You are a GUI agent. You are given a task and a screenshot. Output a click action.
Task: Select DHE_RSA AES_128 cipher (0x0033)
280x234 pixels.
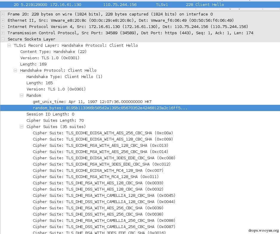tap(98, 183)
